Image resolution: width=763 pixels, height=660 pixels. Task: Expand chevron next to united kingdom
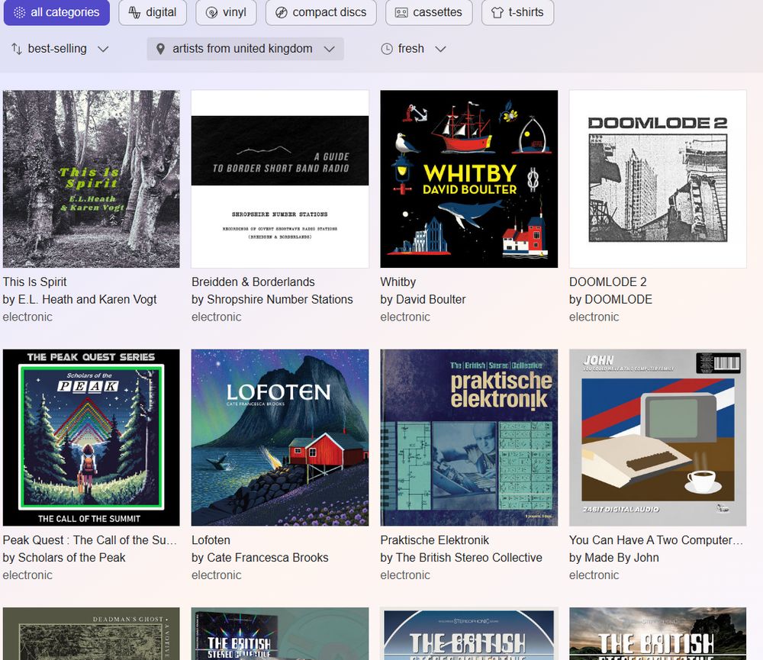click(330, 49)
